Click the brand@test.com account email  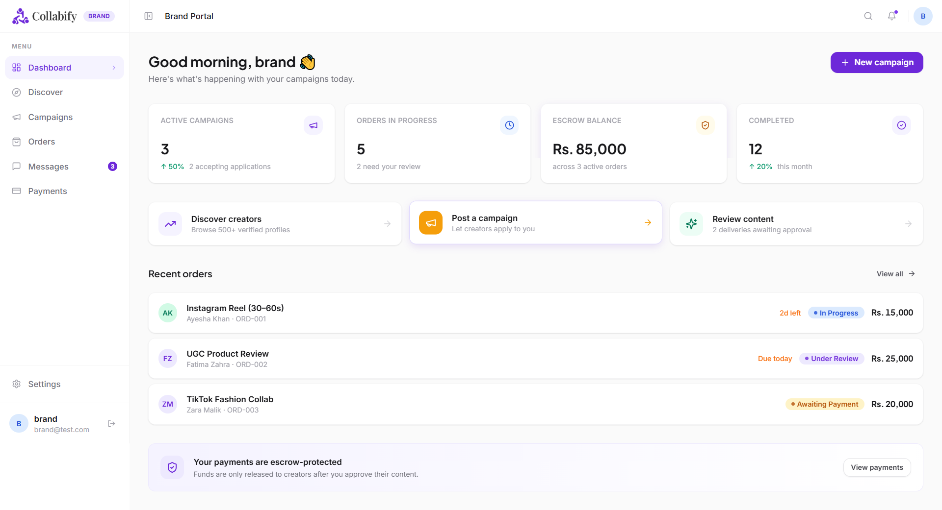point(62,430)
